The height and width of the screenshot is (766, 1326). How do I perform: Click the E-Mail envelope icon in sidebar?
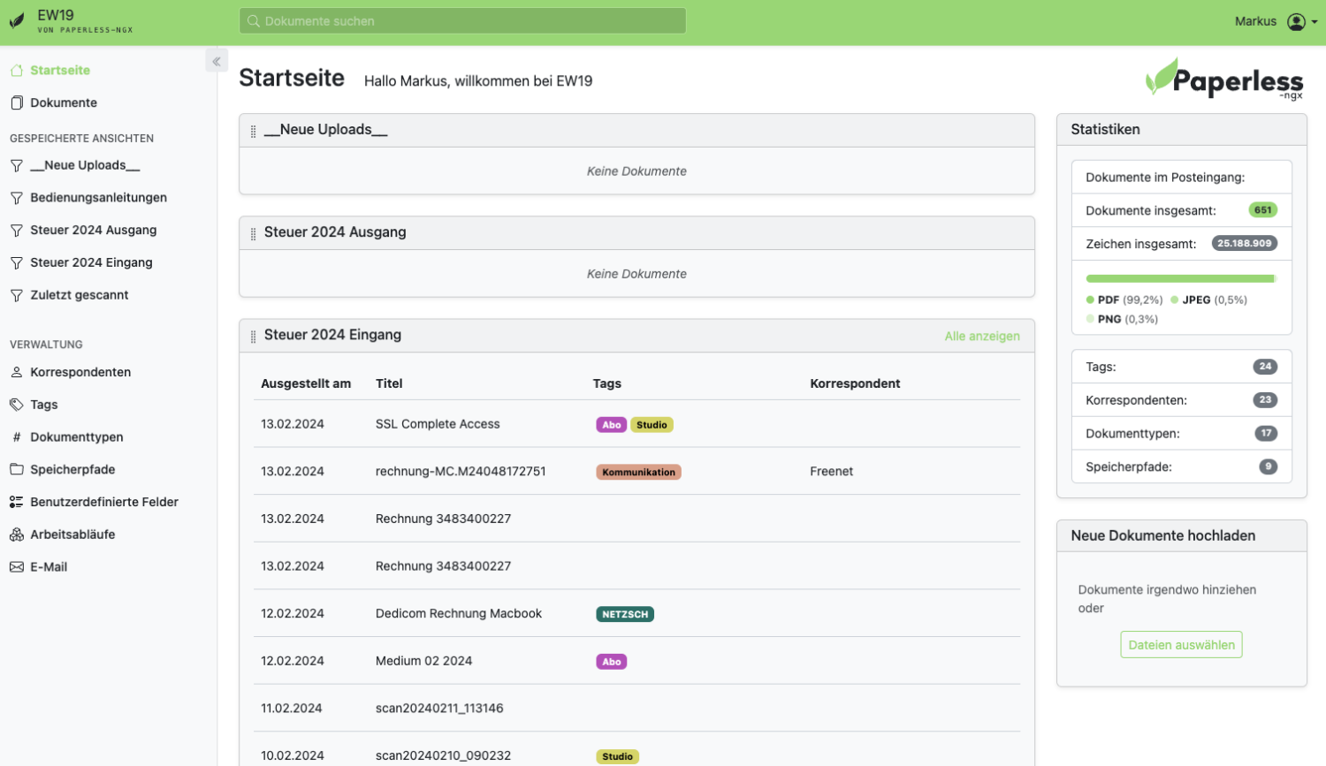[17, 567]
